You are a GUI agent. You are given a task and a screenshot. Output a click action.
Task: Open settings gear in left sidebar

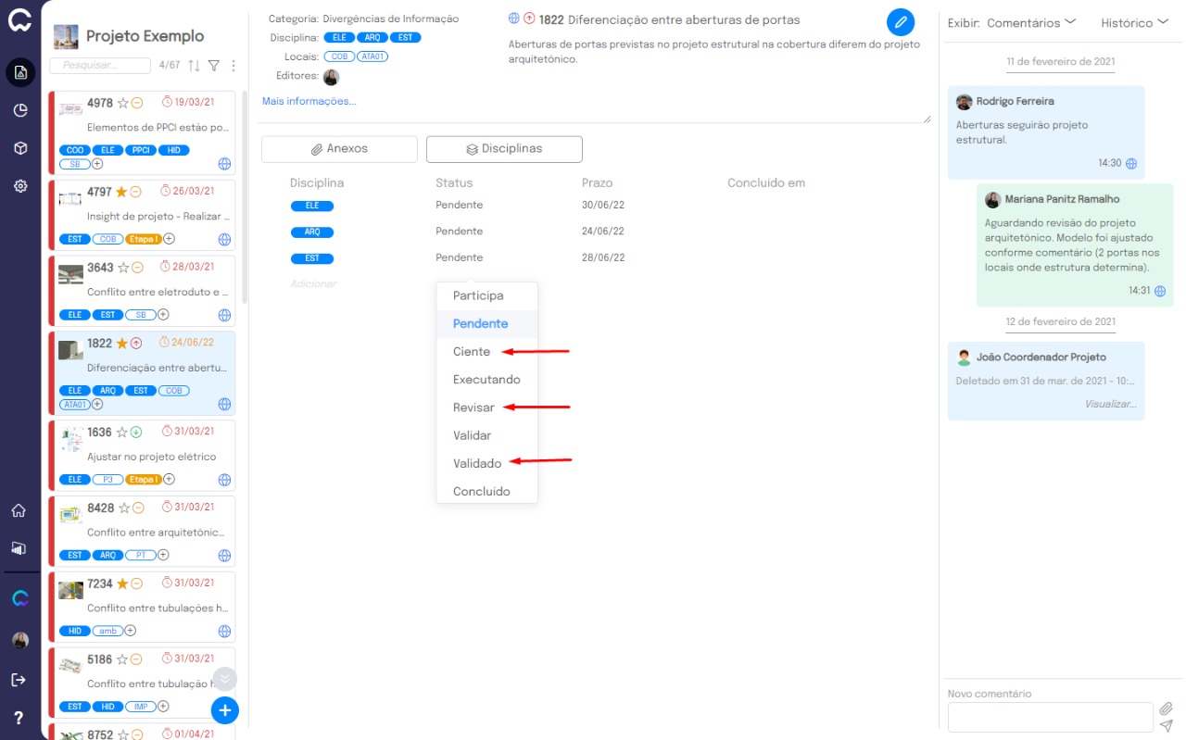pos(20,186)
